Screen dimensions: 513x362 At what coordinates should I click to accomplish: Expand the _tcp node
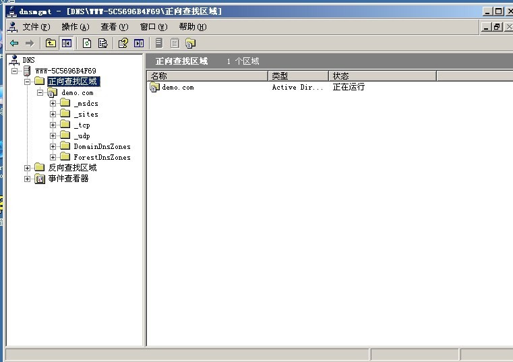point(53,125)
